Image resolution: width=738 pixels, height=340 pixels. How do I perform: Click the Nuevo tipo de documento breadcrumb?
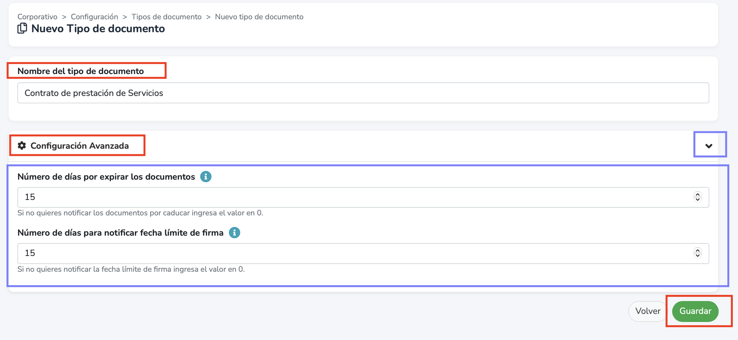coord(259,17)
